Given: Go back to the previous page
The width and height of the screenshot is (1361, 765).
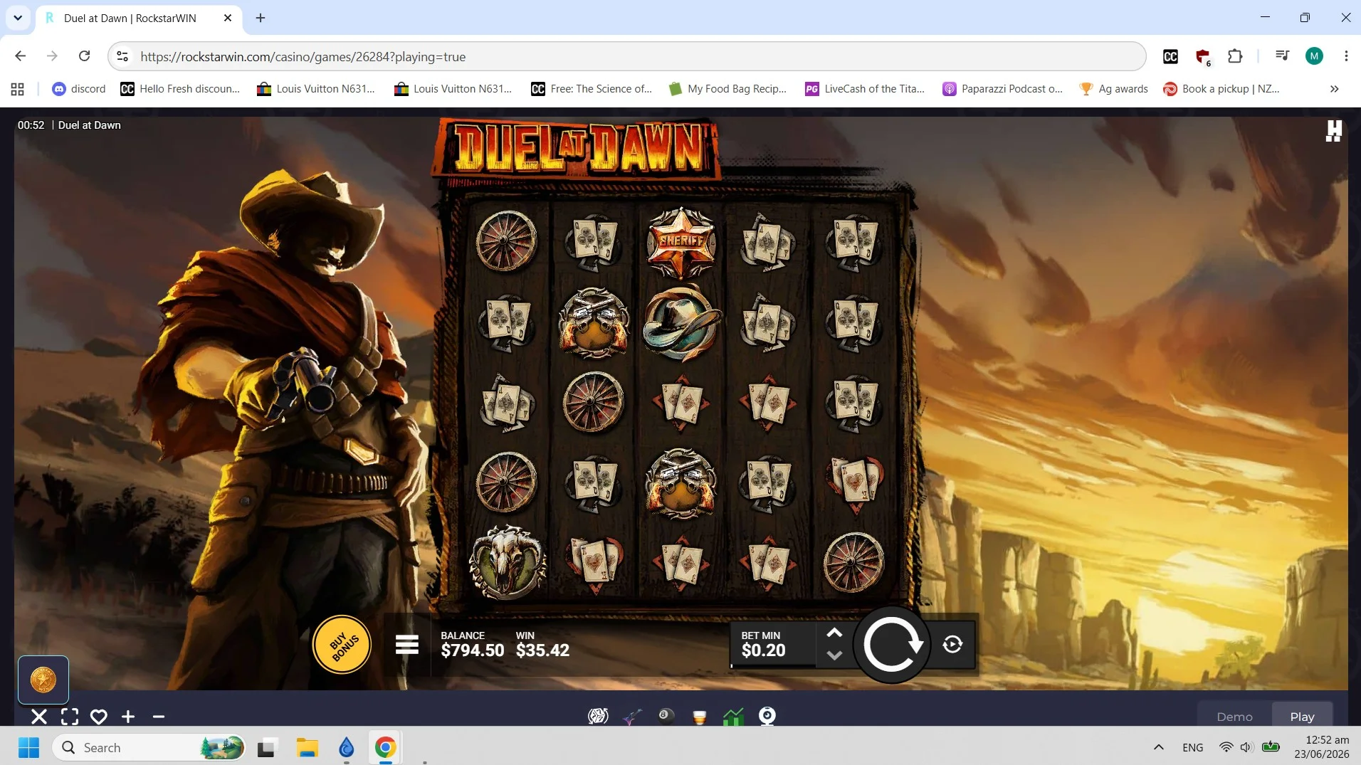Looking at the screenshot, I should 21,56.
